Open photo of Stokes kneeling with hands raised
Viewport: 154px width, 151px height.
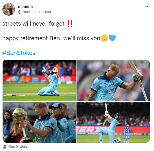tap(39, 80)
